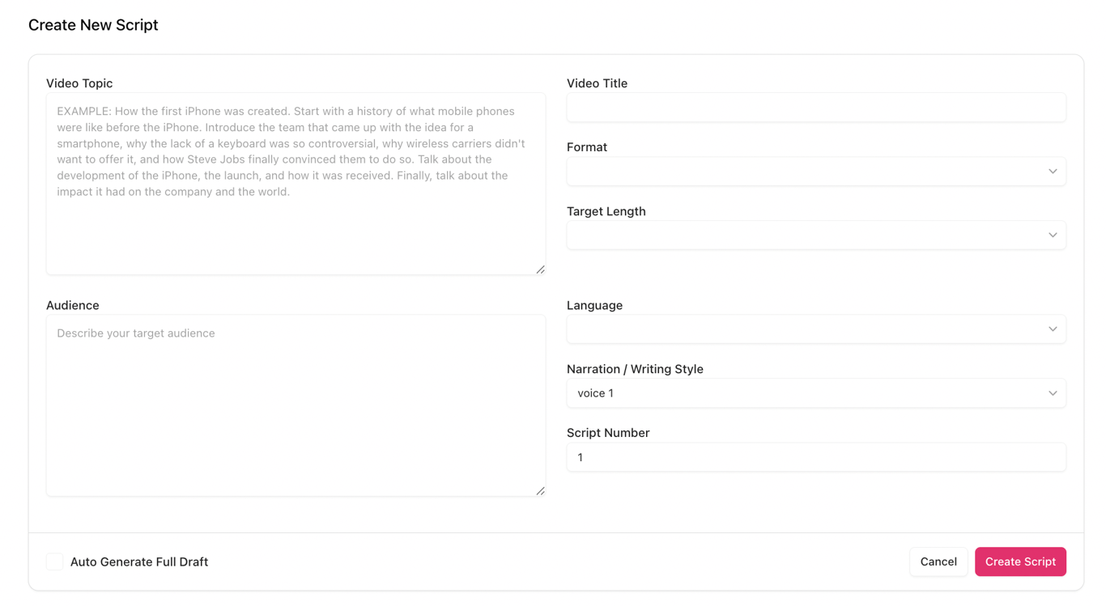
Task: Click the Script Number label
Action: pyautogui.click(x=608, y=433)
